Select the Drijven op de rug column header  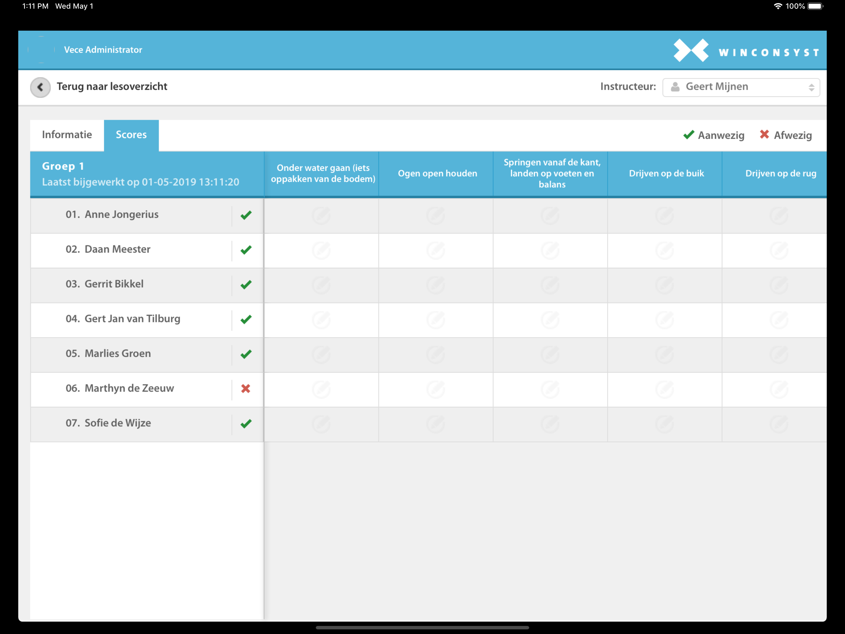point(775,174)
